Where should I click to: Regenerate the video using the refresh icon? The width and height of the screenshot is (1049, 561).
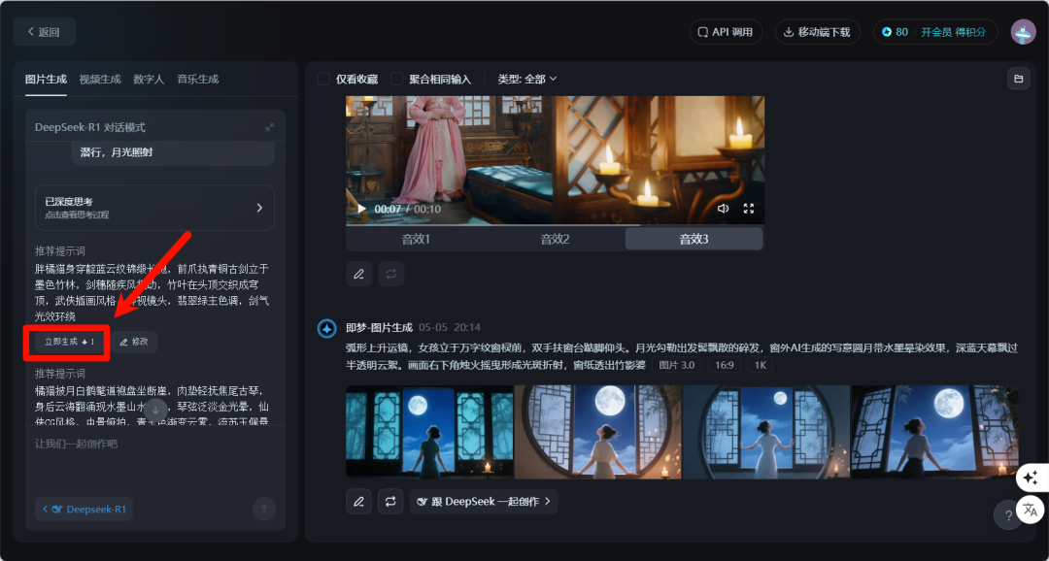(x=390, y=274)
